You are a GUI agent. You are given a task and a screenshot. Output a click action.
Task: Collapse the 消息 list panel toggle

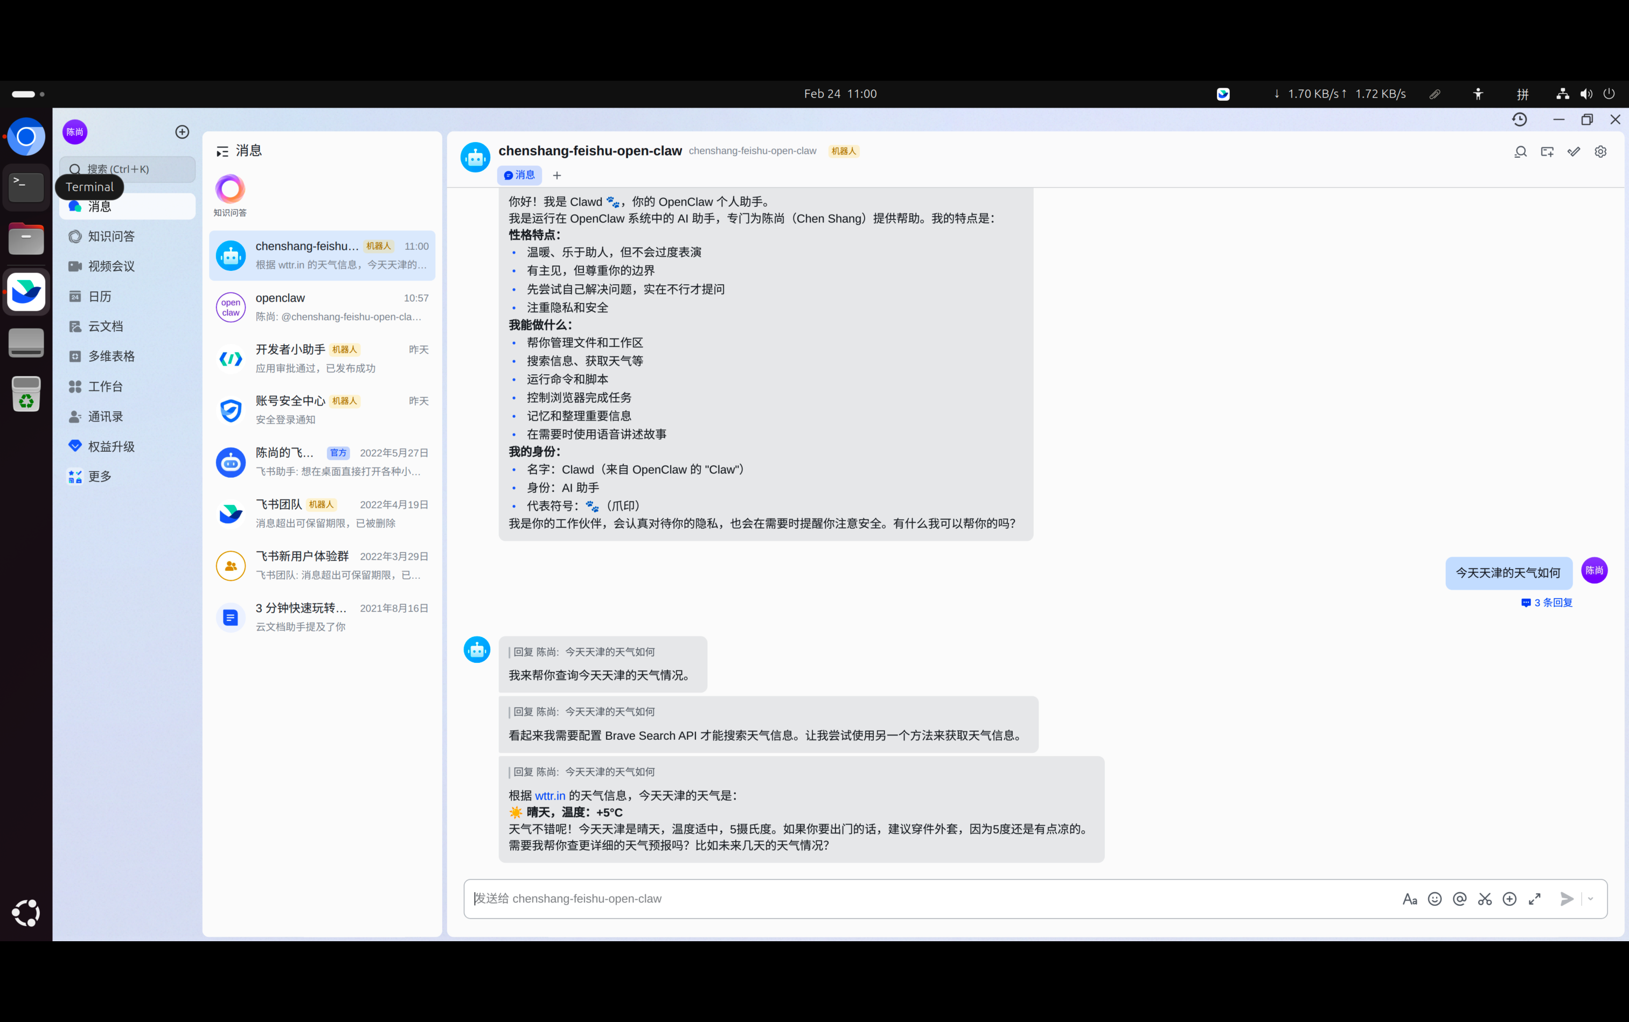(222, 151)
